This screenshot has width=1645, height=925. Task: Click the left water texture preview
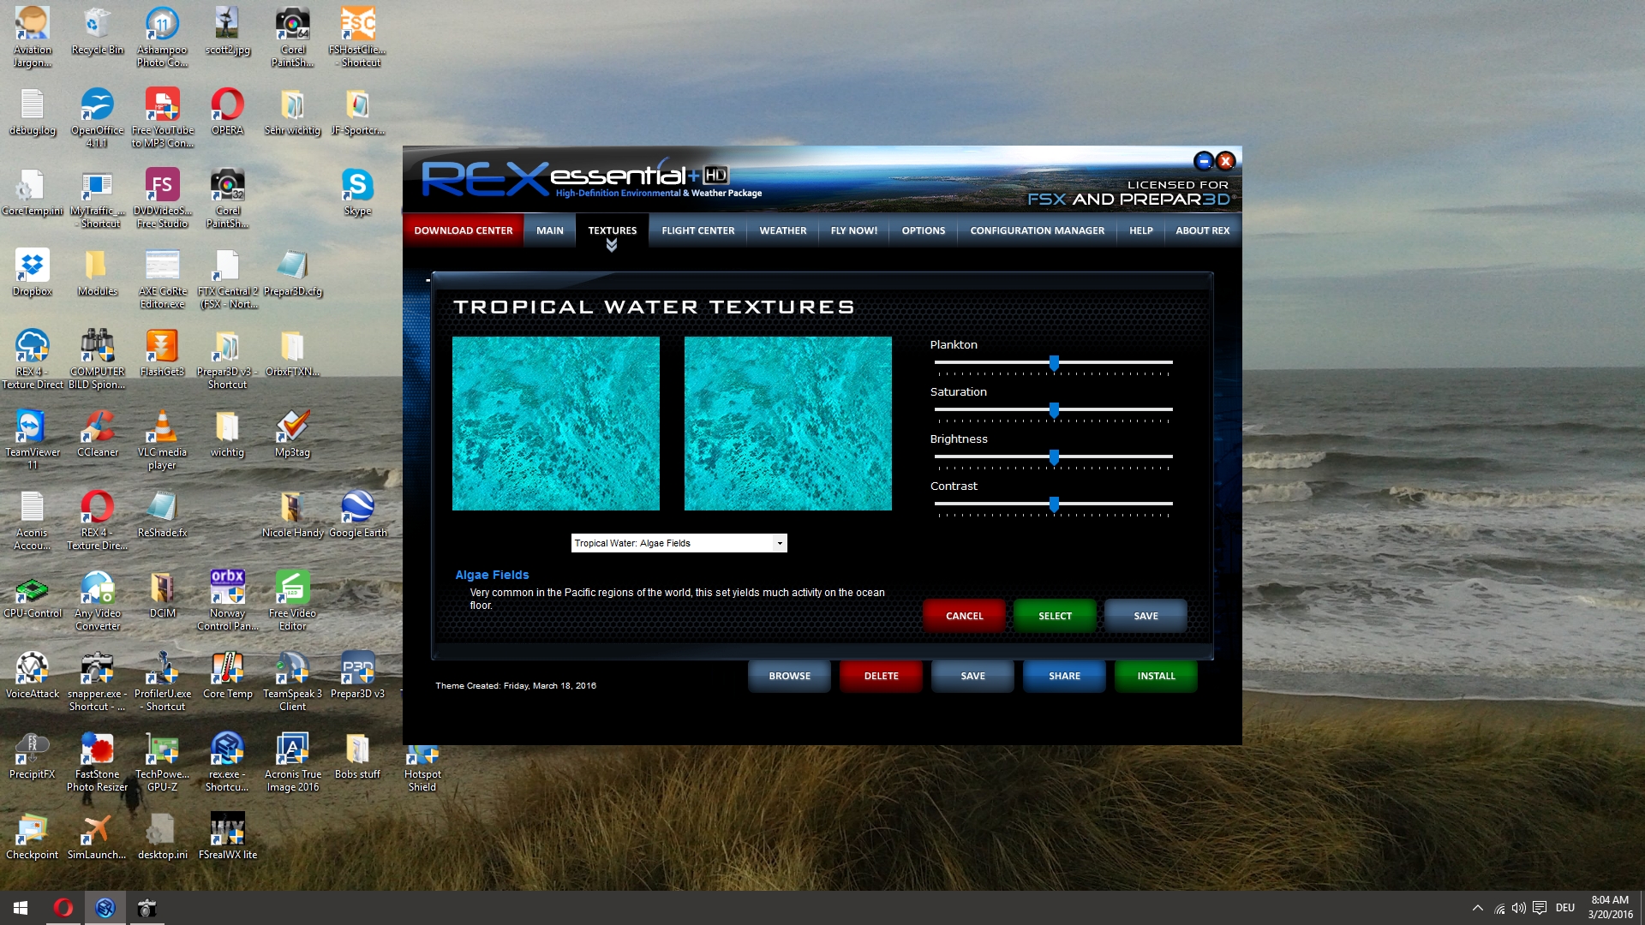tap(556, 423)
